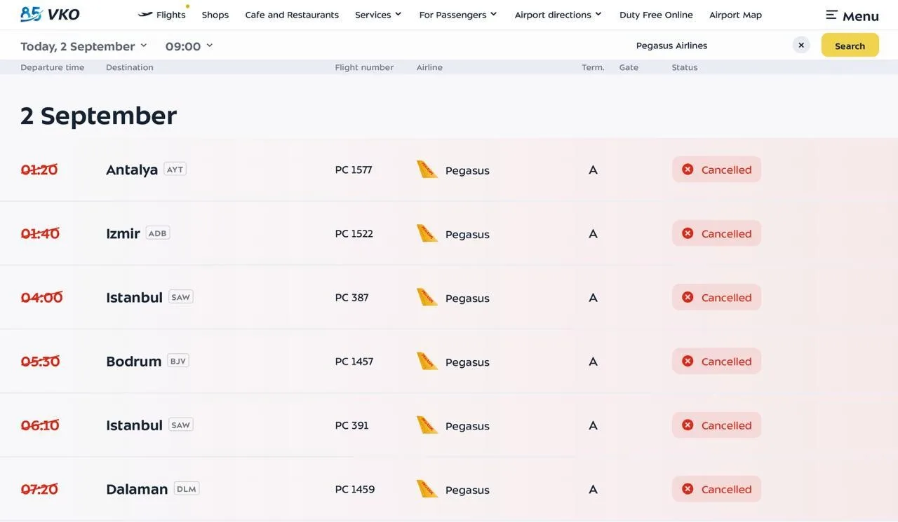Click Cancelled status for PC 1459
898x522 pixels.
pyautogui.click(x=716, y=488)
